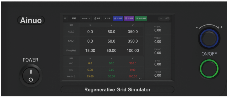This screenshot has width=229, height=98.
Task: Open the hamburger menu icon
Action: point(65,19)
